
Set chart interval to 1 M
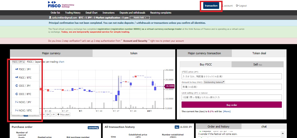click(53, 114)
